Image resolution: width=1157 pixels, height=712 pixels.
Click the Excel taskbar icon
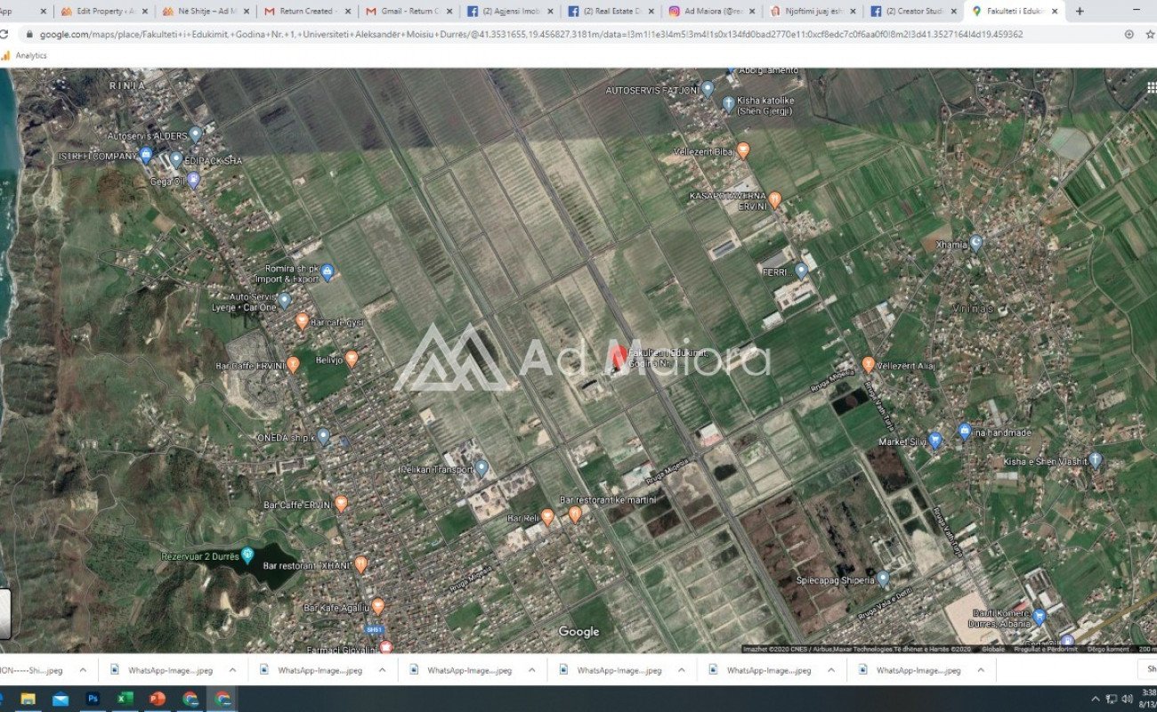click(x=125, y=699)
